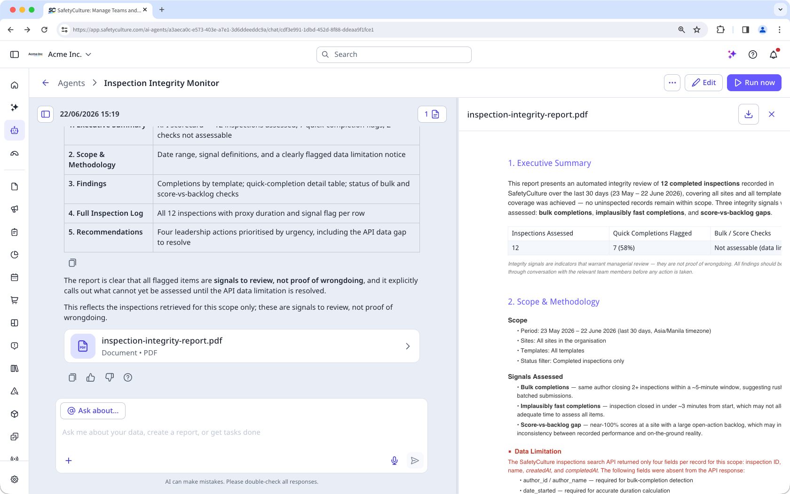The image size is (790, 494).
Task: Open the library books icon in sidebar
Action: [x=15, y=369]
